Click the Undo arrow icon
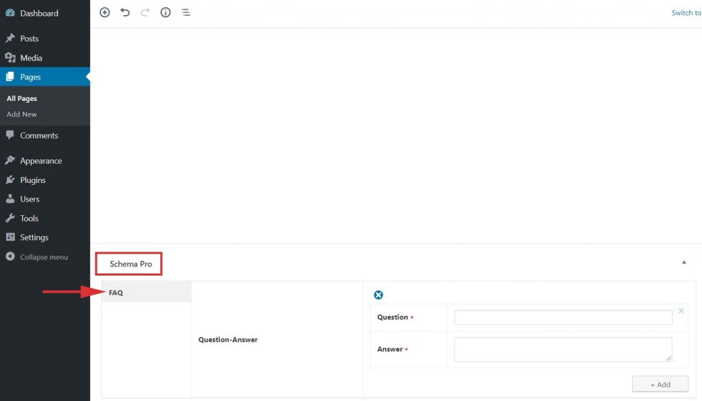The width and height of the screenshot is (702, 401). (125, 12)
